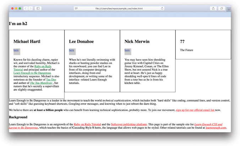Image resolution: width=240 pixels, height=146 pixels.
Task: Click 'here' link under Lee Donahoe
Action: 71,50
